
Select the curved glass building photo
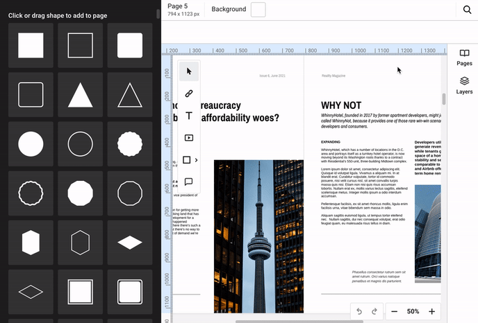(428, 234)
